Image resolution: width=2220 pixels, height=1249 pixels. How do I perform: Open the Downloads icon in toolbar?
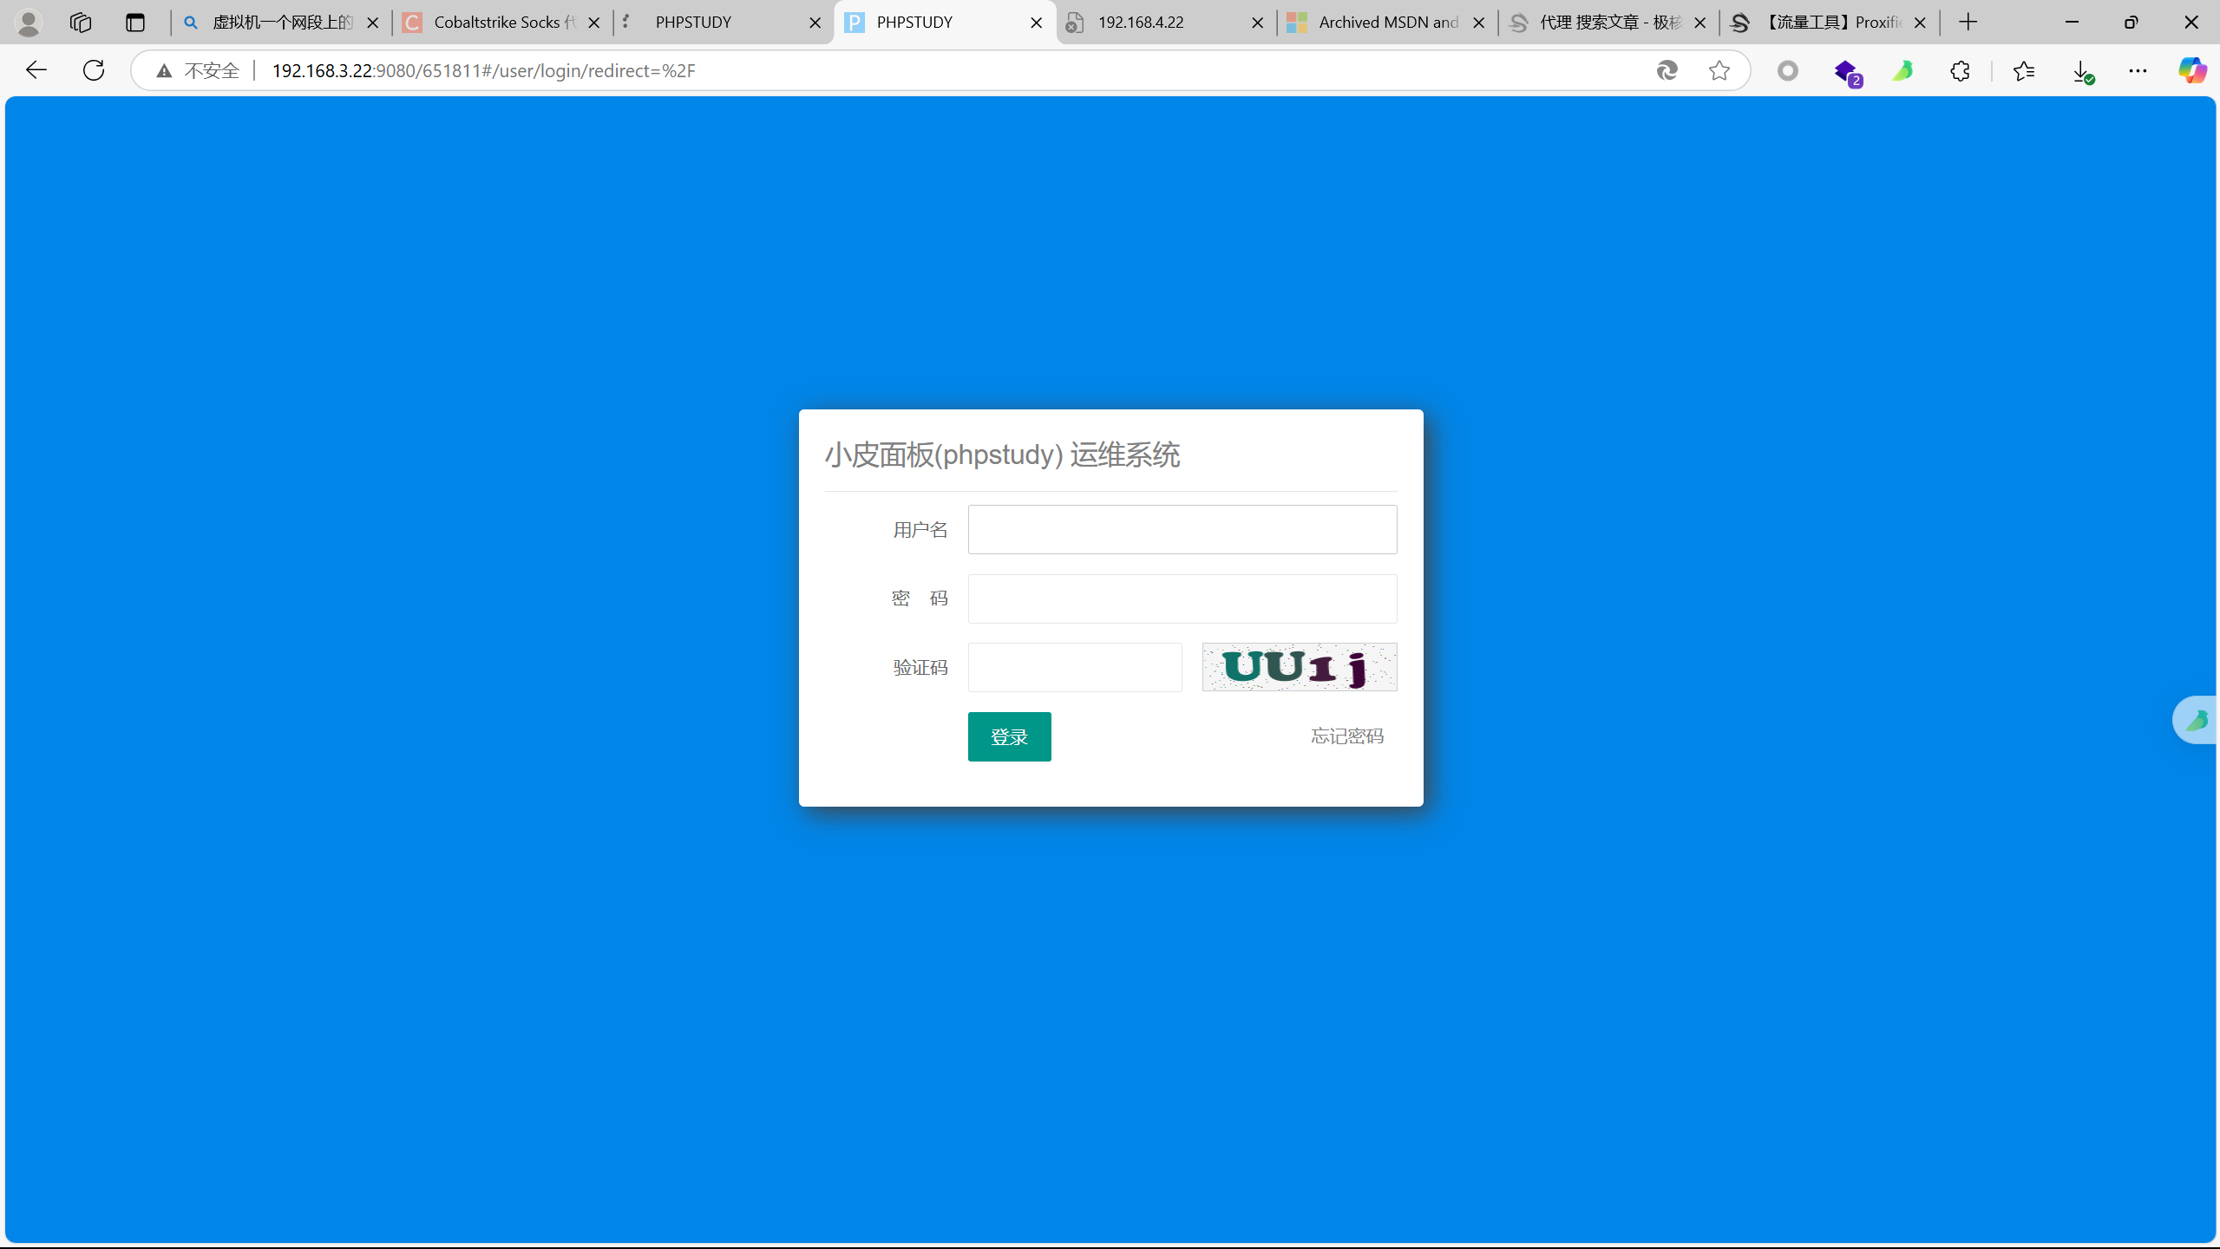(2081, 71)
